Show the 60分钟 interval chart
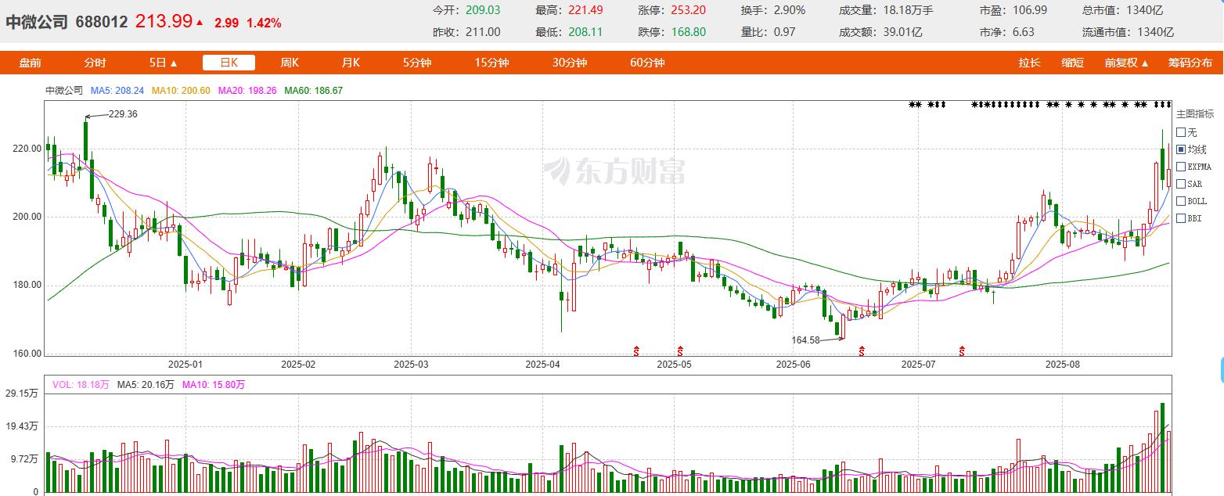This screenshot has height=496, width=1224. pyautogui.click(x=647, y=63)
